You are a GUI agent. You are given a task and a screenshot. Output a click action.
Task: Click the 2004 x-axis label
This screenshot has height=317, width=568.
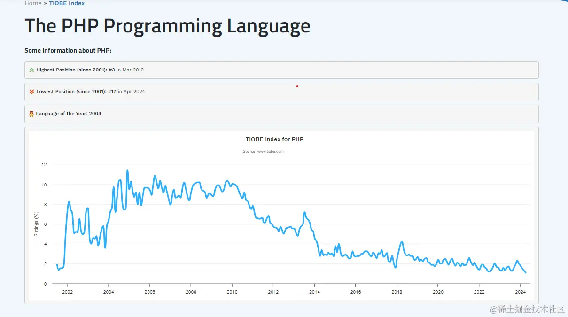pyautogui.click(x=108, y=292)
